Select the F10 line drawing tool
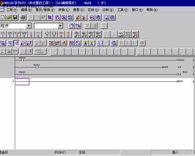195x156 pixels. click(x=128, y=34)
